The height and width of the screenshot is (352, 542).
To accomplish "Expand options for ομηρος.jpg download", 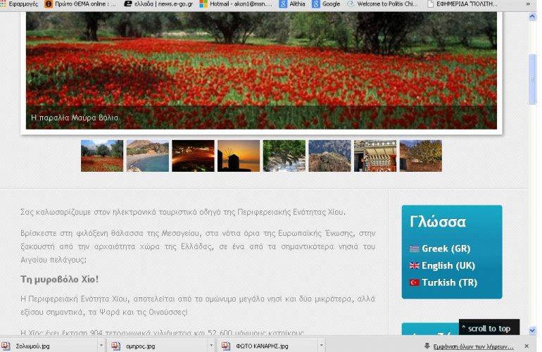I will (211, 345).
